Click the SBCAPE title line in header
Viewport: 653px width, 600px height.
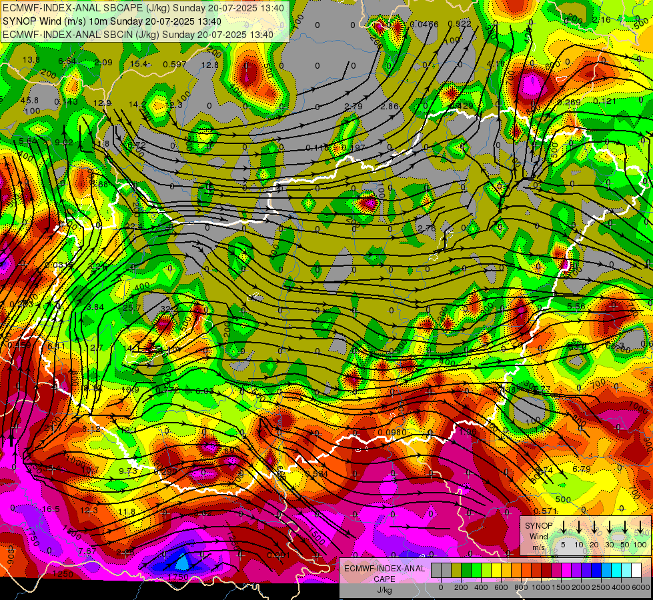tap(143, 8)
